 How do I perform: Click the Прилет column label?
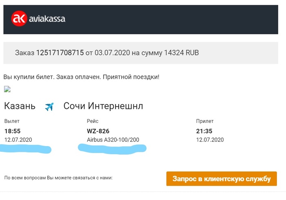point(205,121)
